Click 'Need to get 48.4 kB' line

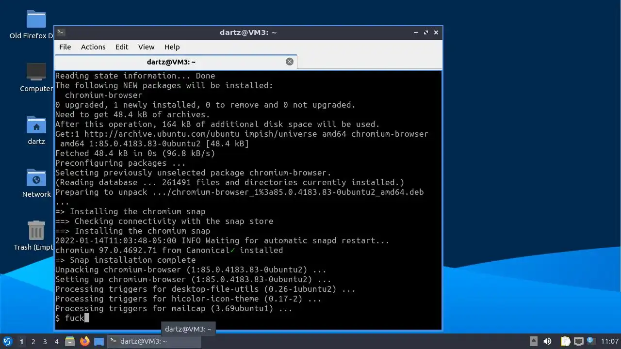tap(132, 114)
